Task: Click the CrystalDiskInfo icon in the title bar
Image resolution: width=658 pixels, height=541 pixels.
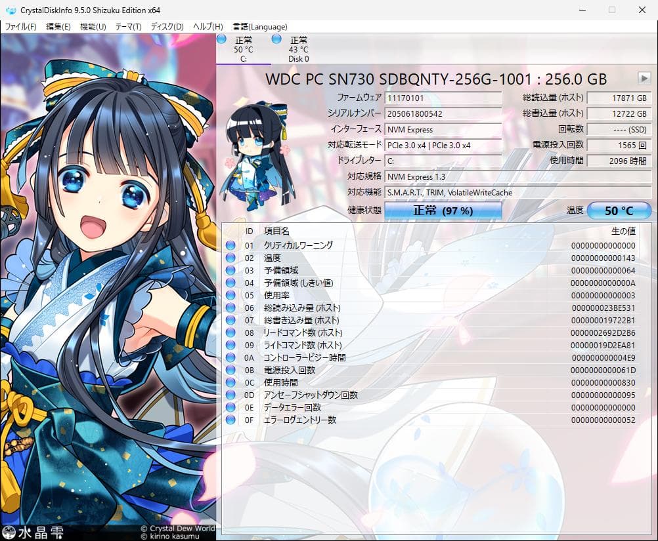Action: click(10, 10)
